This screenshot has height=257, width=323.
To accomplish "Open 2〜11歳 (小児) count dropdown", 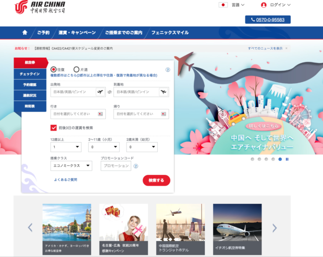I will coord(104,147).
